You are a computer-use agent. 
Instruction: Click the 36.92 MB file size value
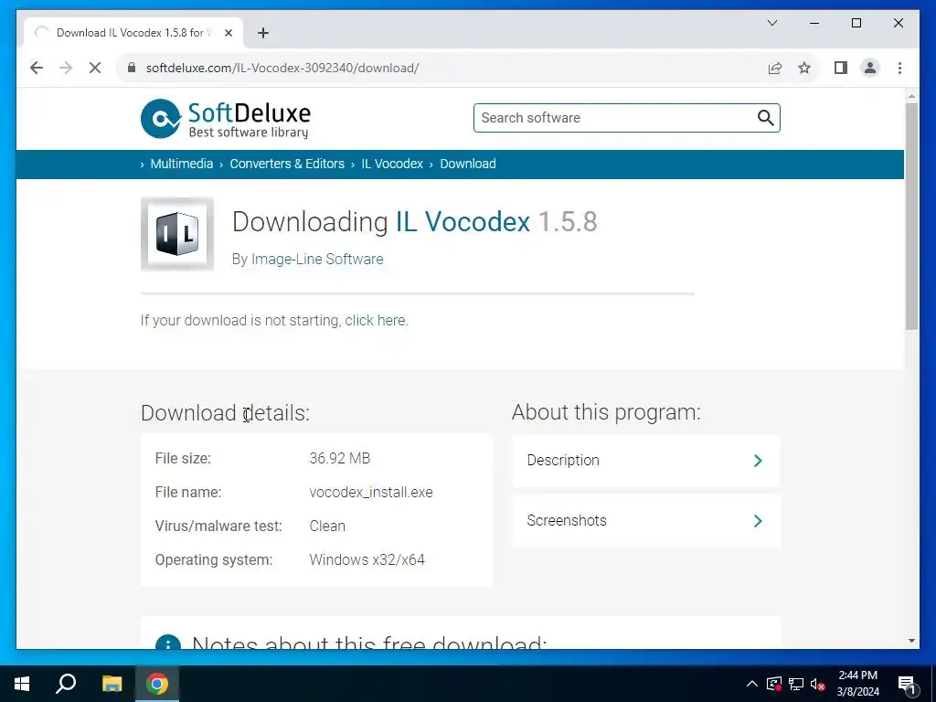(x=340, y=459)
